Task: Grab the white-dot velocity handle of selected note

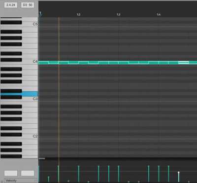Action: point(179,172)
